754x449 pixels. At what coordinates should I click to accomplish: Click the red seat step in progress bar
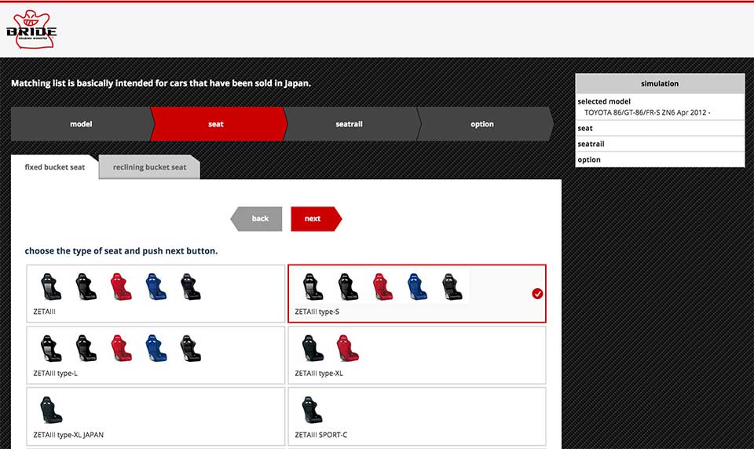(216, 124)
